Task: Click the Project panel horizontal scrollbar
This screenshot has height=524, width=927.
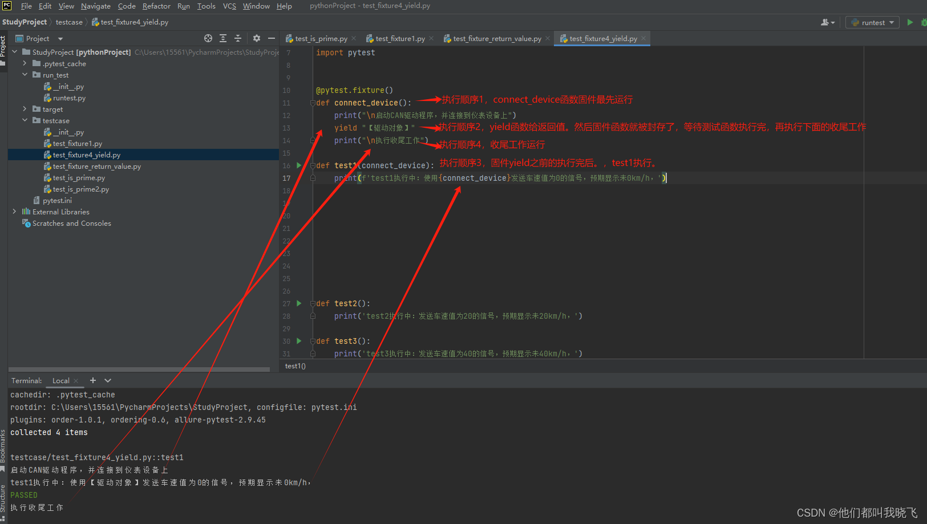Action: pyautogui.click(x=139, y=369)
